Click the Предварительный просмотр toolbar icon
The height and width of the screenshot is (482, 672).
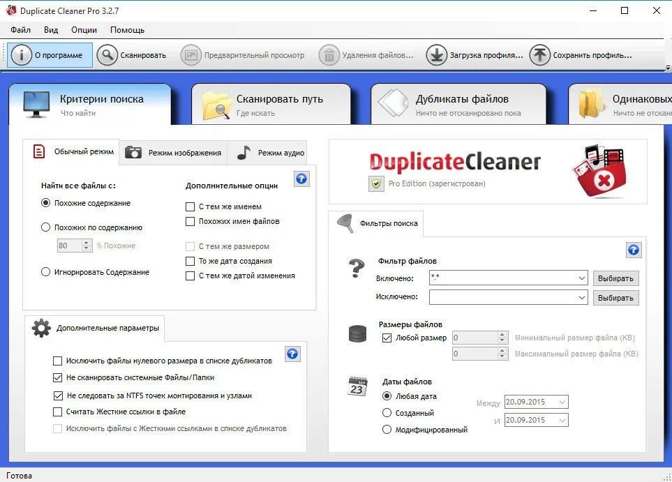[191, 55]
